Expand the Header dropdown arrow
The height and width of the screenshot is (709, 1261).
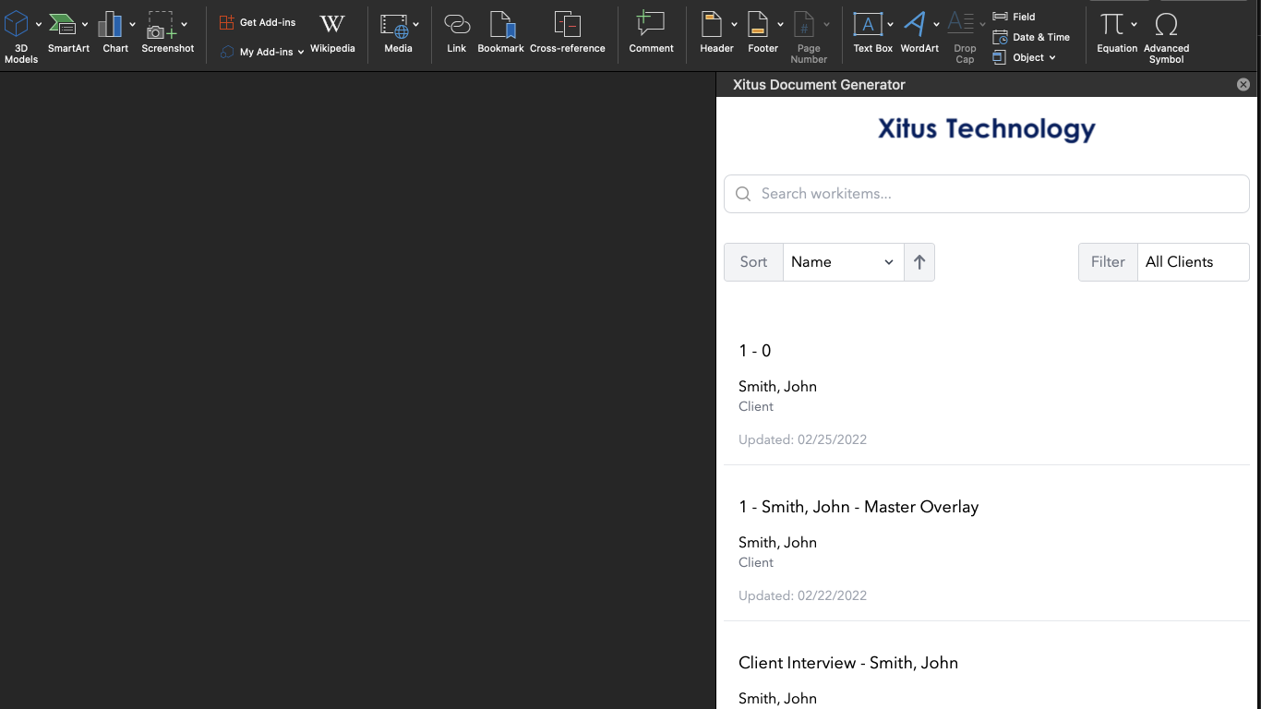(x=735, y=25)
